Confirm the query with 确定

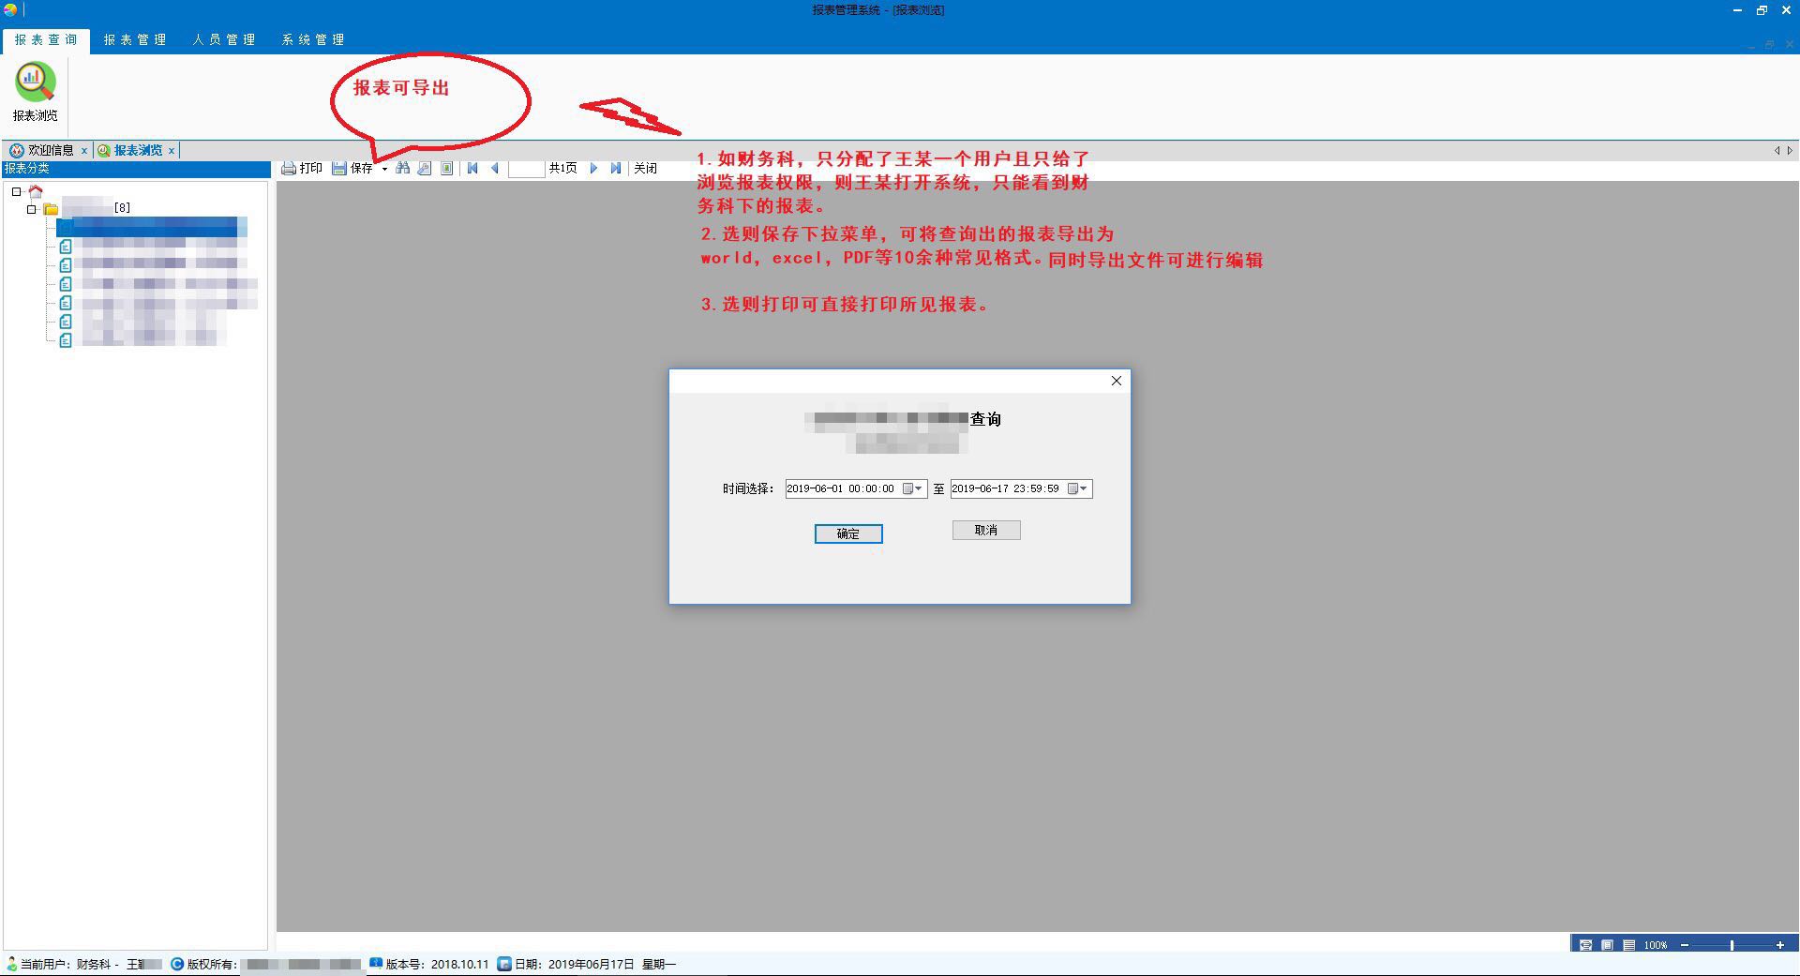(848, 533)
